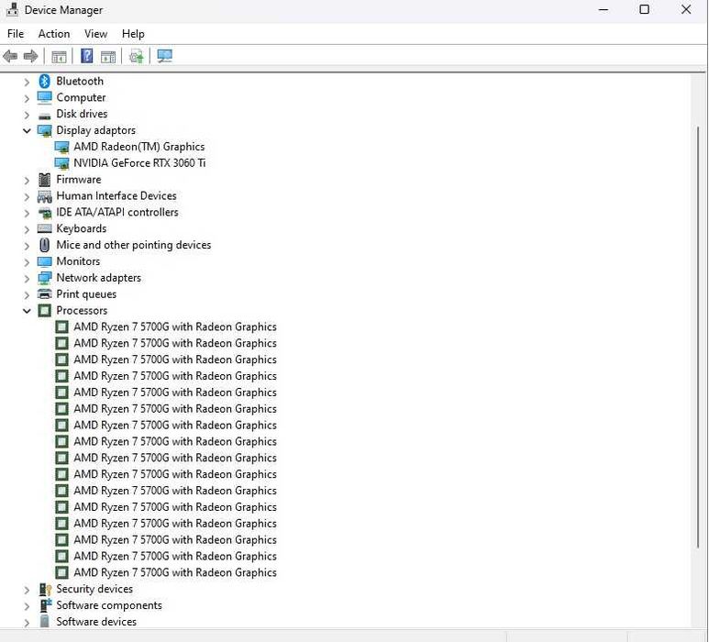Click the IDE ATA/ATAPI controllers icon
Image resolution: width=709 pixels, height=642 pixels.
[x=44, y=213]
